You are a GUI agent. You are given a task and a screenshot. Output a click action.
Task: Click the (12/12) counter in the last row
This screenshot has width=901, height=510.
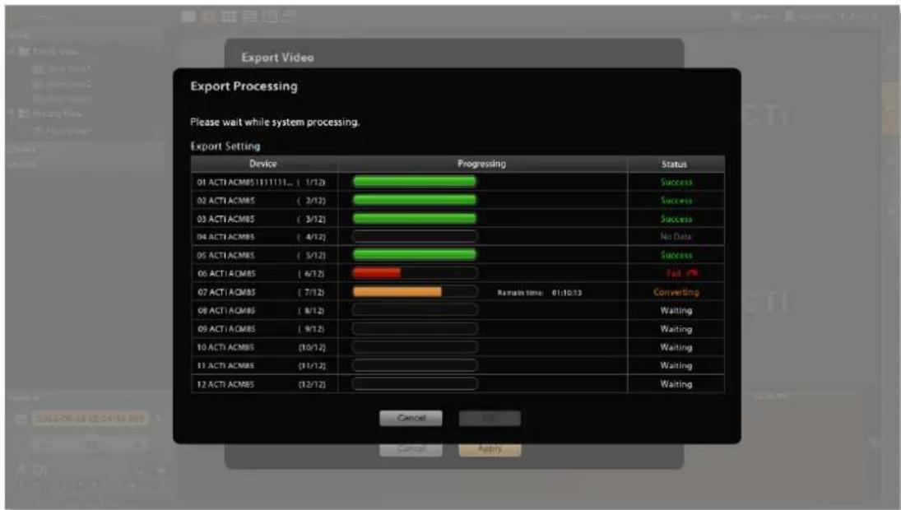[x=312, y=384]
